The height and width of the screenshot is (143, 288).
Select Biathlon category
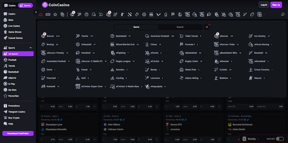pos(223,78)
